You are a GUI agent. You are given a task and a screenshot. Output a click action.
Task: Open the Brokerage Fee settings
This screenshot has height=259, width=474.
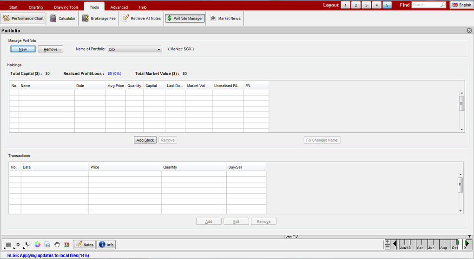tap(99, 19)
